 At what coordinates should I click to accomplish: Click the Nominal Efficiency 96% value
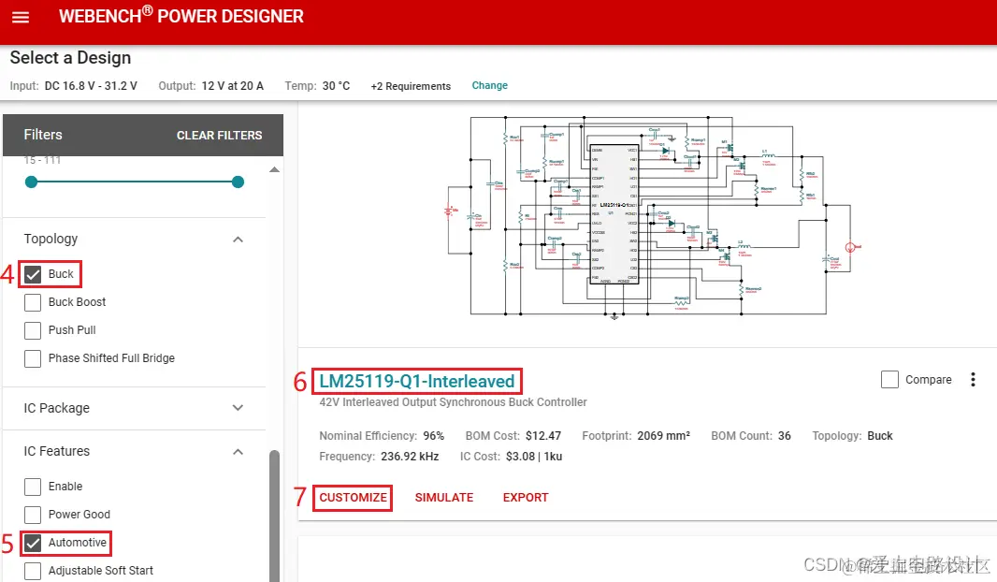(x=434, y=436)
